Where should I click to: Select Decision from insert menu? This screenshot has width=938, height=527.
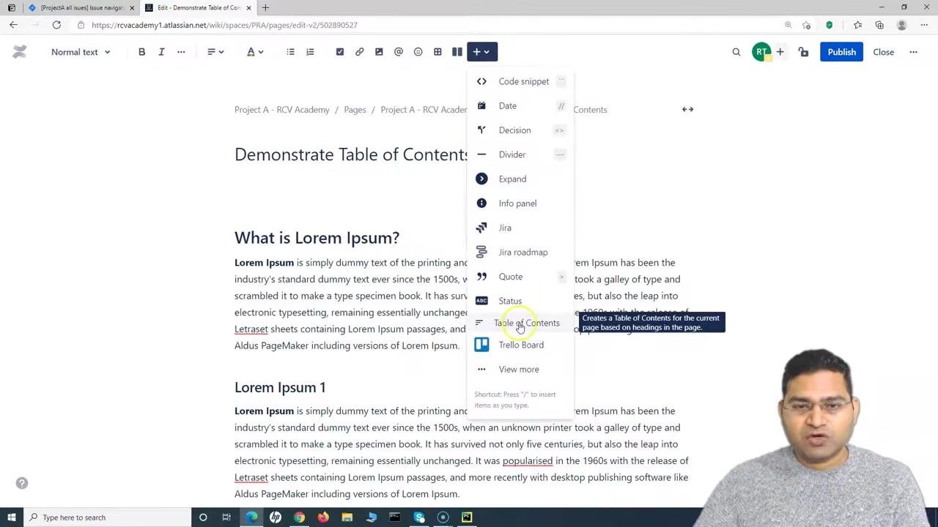point(520,130)
